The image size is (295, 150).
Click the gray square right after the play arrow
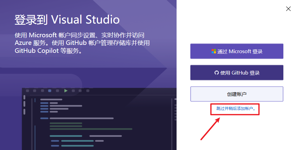point(73,91)
